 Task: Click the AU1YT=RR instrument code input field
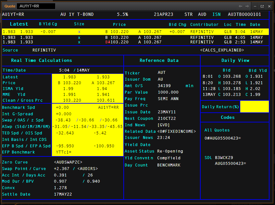pos(36,6)
